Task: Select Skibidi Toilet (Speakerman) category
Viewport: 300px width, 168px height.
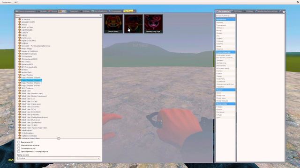Action: (31, 122)
